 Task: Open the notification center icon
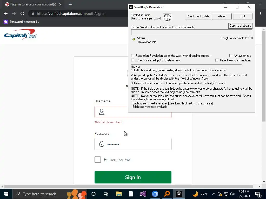(258, 194)
